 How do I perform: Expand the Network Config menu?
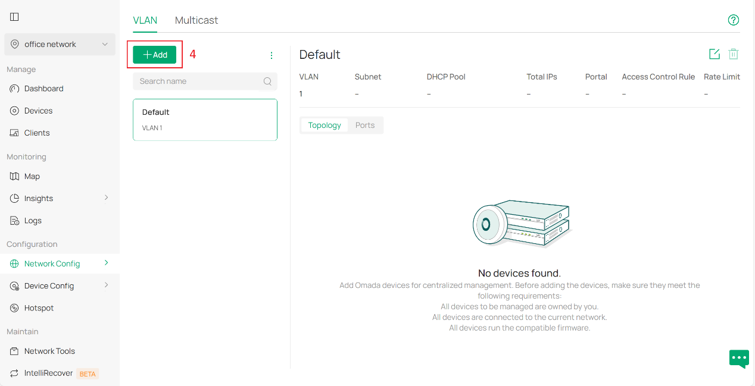(51, 263)
